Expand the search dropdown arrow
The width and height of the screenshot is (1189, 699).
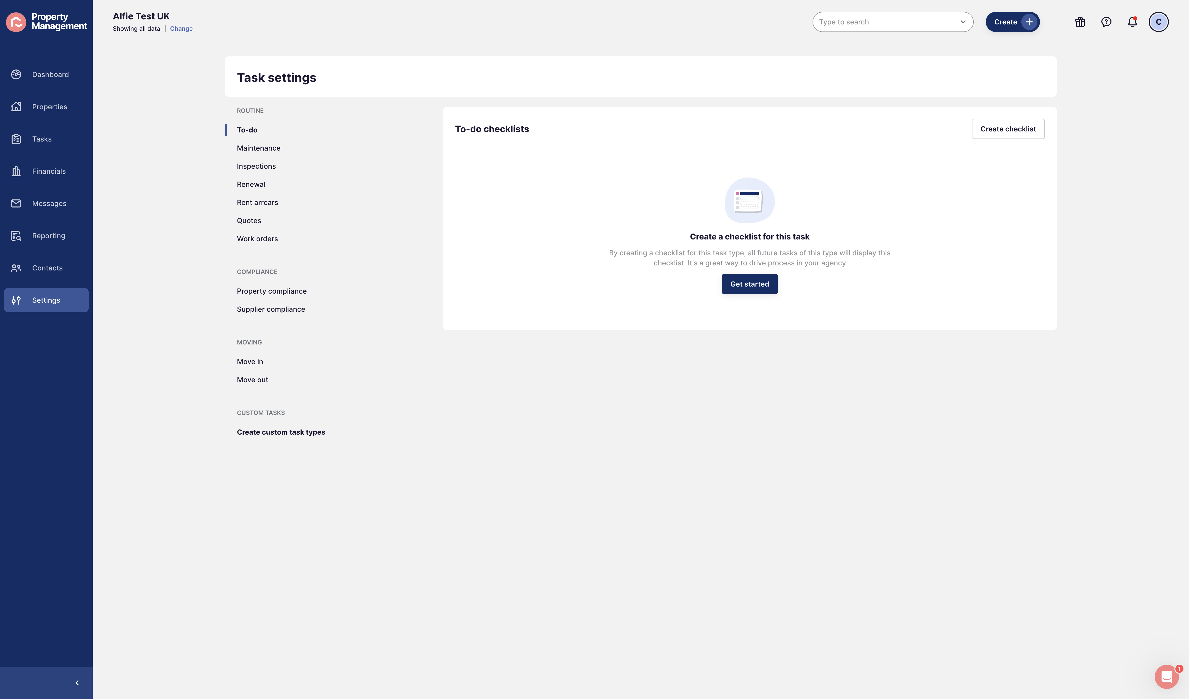pos(963,22)
